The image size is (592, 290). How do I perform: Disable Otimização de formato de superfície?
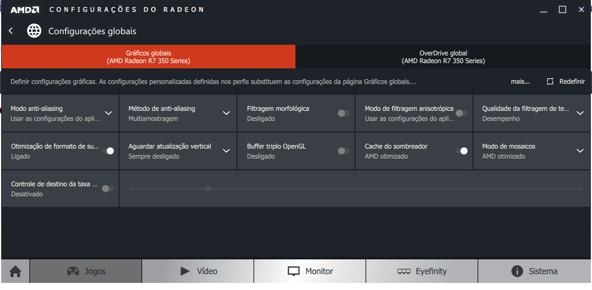108,151
